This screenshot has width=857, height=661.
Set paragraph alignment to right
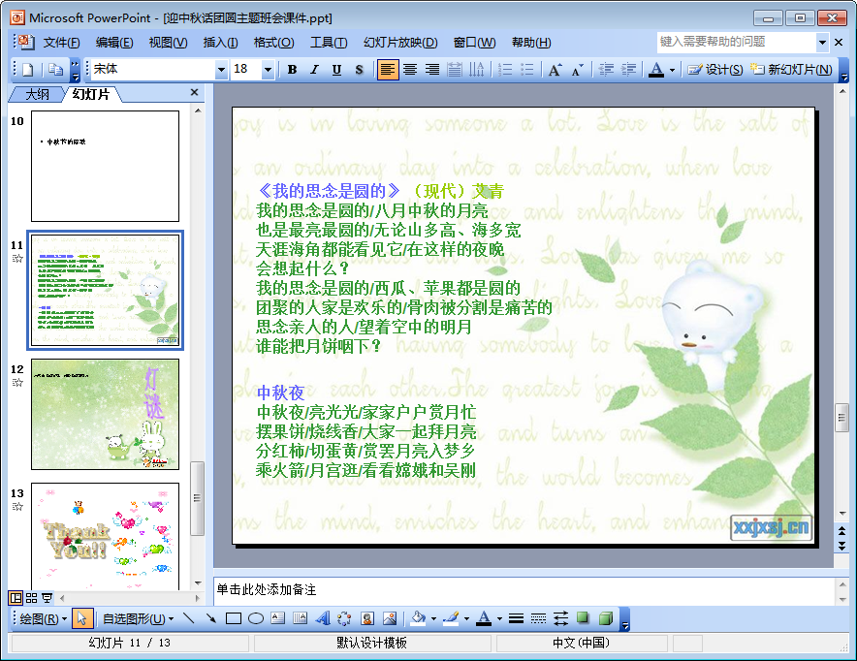(x=432, y=70)
